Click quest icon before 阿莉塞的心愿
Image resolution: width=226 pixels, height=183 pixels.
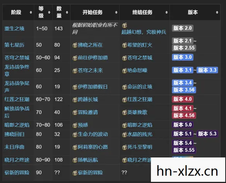tap(75, 147)
